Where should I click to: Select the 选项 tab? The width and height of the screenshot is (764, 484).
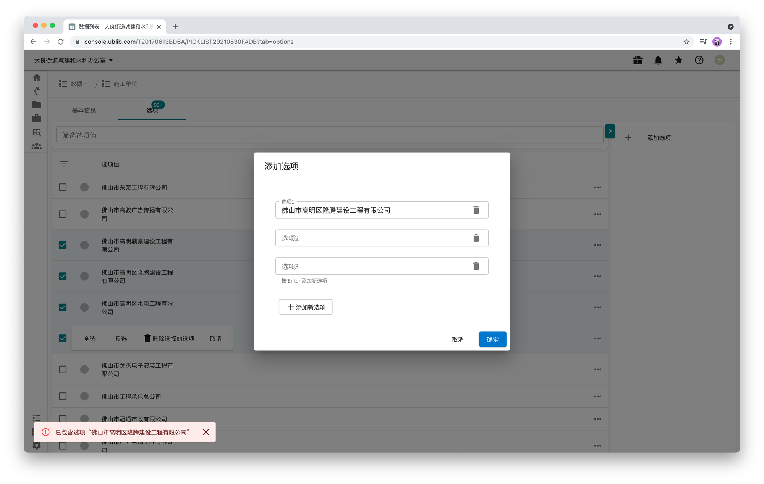point(152,110)
